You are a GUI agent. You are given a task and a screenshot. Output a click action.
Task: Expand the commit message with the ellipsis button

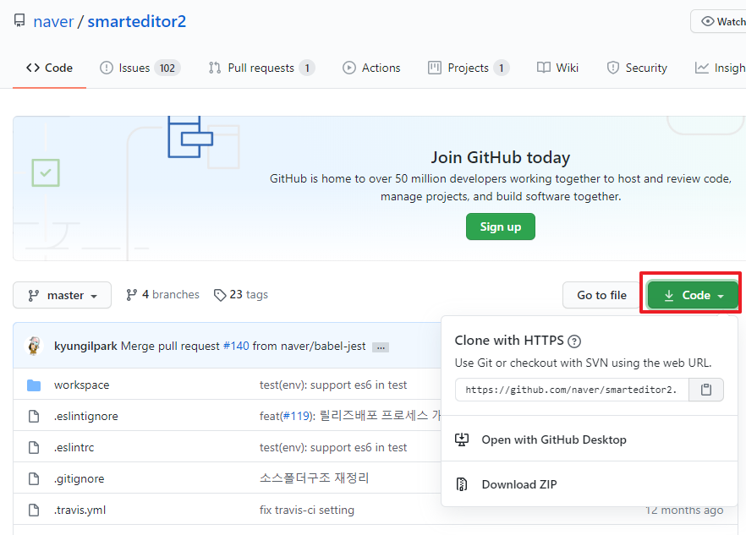click(380, 347)
